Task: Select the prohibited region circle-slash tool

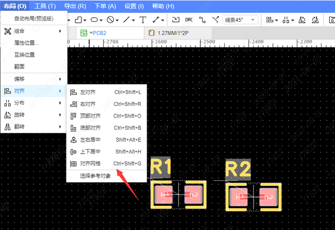Action: 110,20
